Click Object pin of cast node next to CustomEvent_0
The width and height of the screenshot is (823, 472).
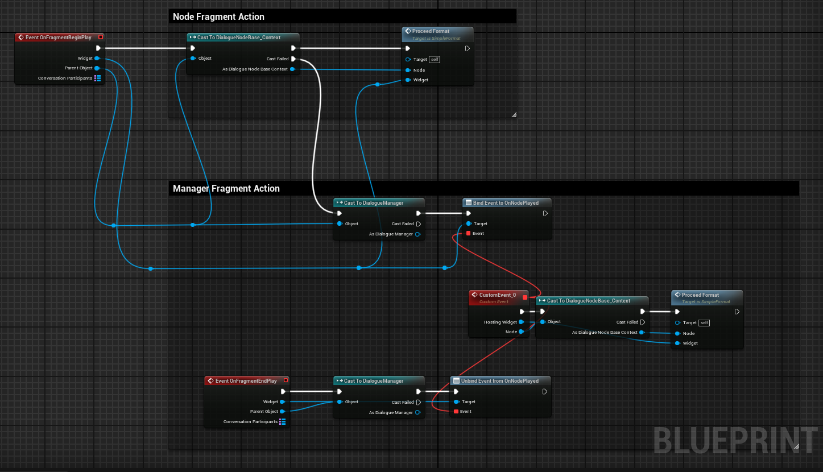543,322
